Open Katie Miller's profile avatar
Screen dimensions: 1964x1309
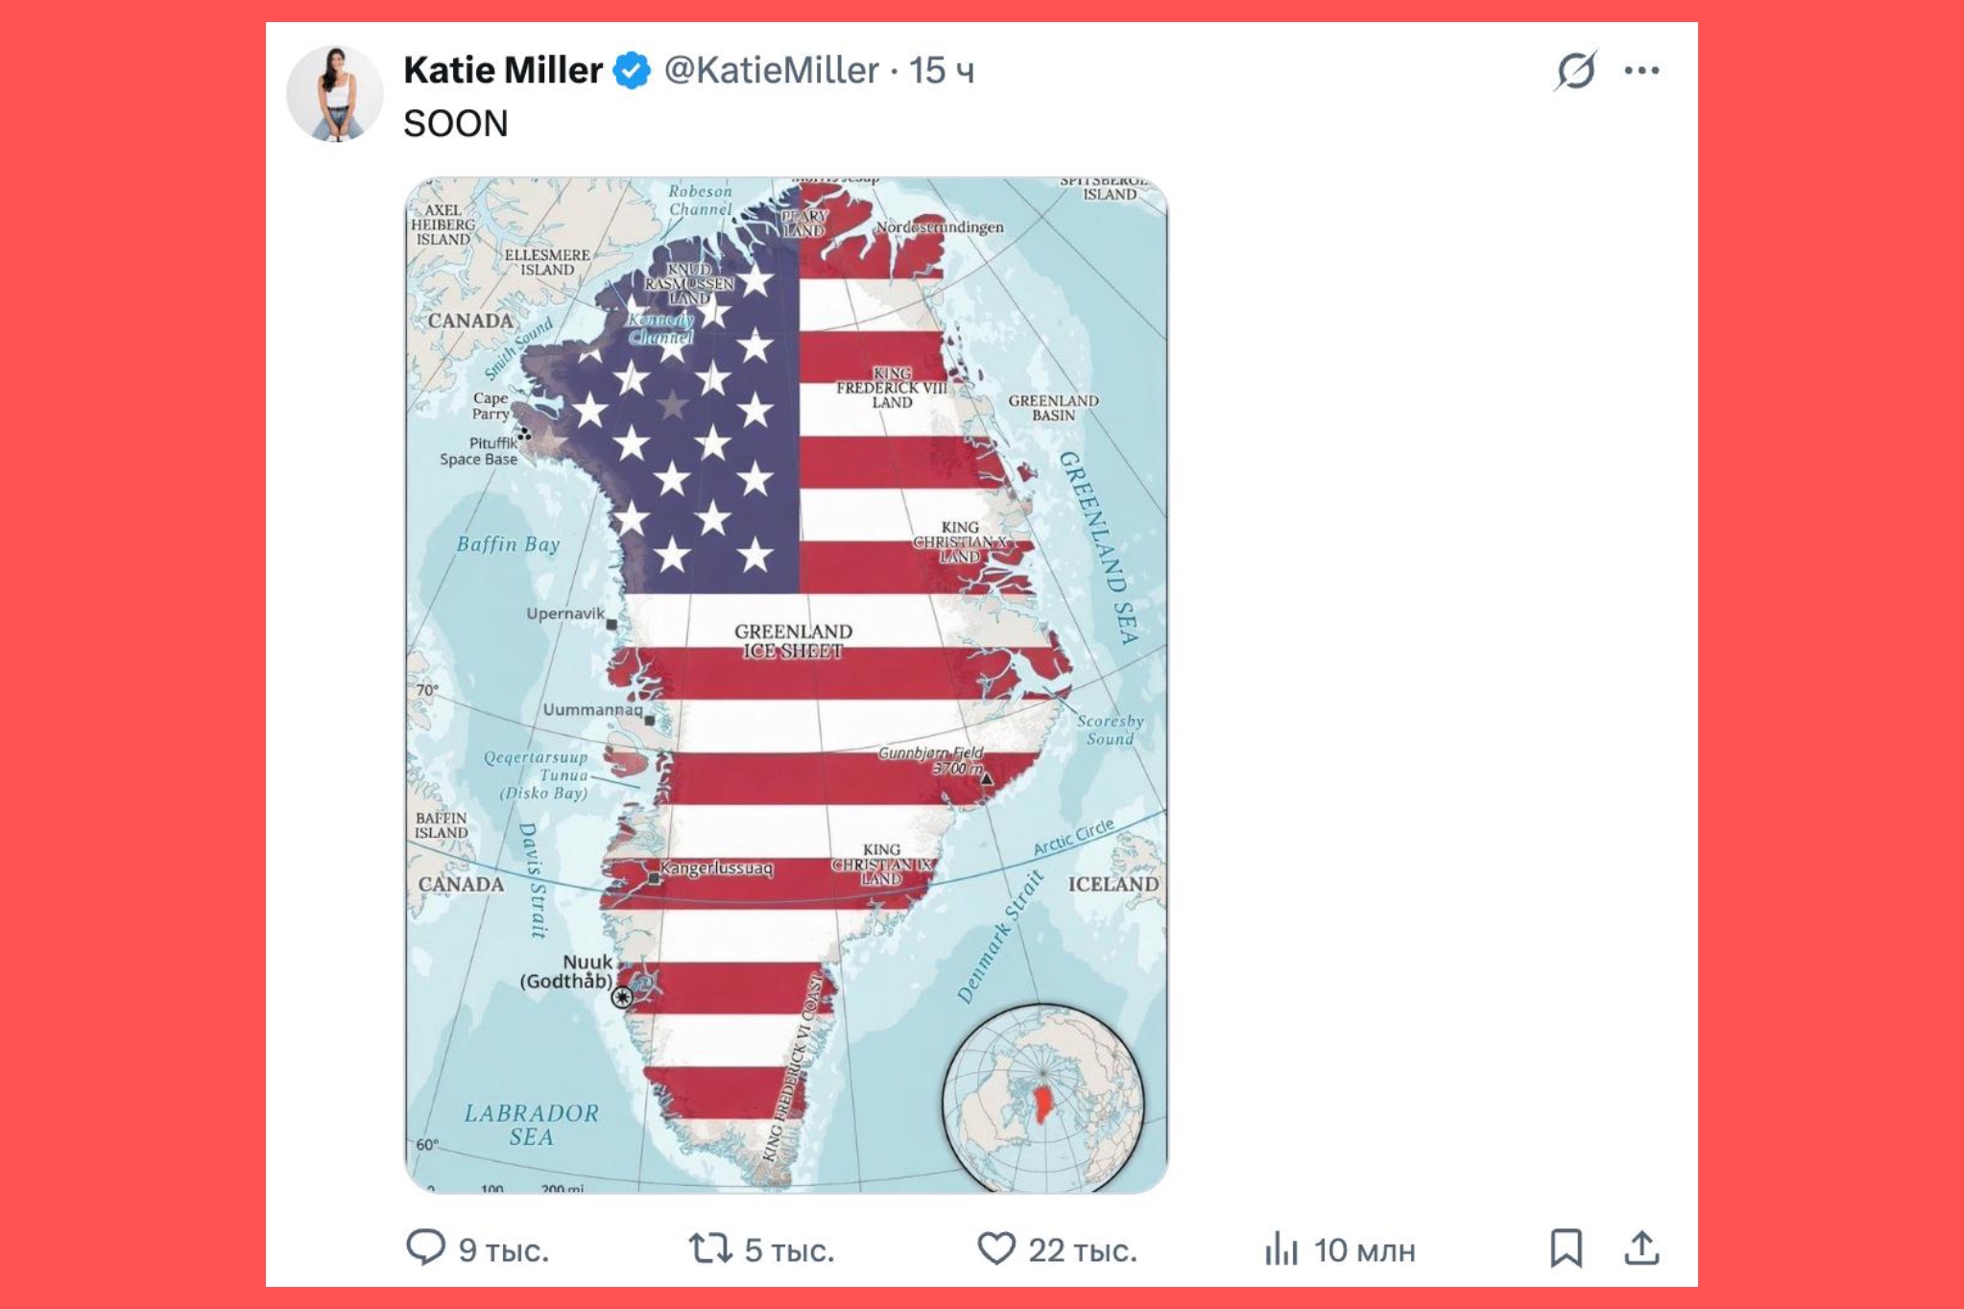pos(335,93)
